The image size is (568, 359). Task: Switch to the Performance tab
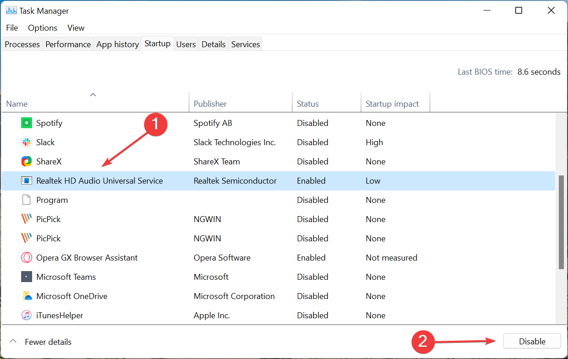click(x=68, y=44)
